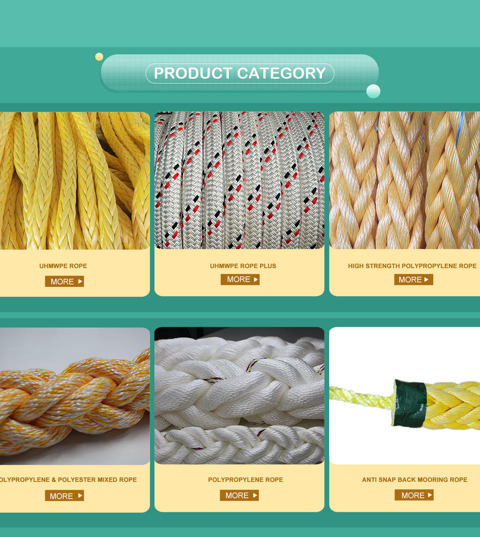
Task: Click MORE under Polypropylene & Polyester Mixed Rope
Action: 64,495
